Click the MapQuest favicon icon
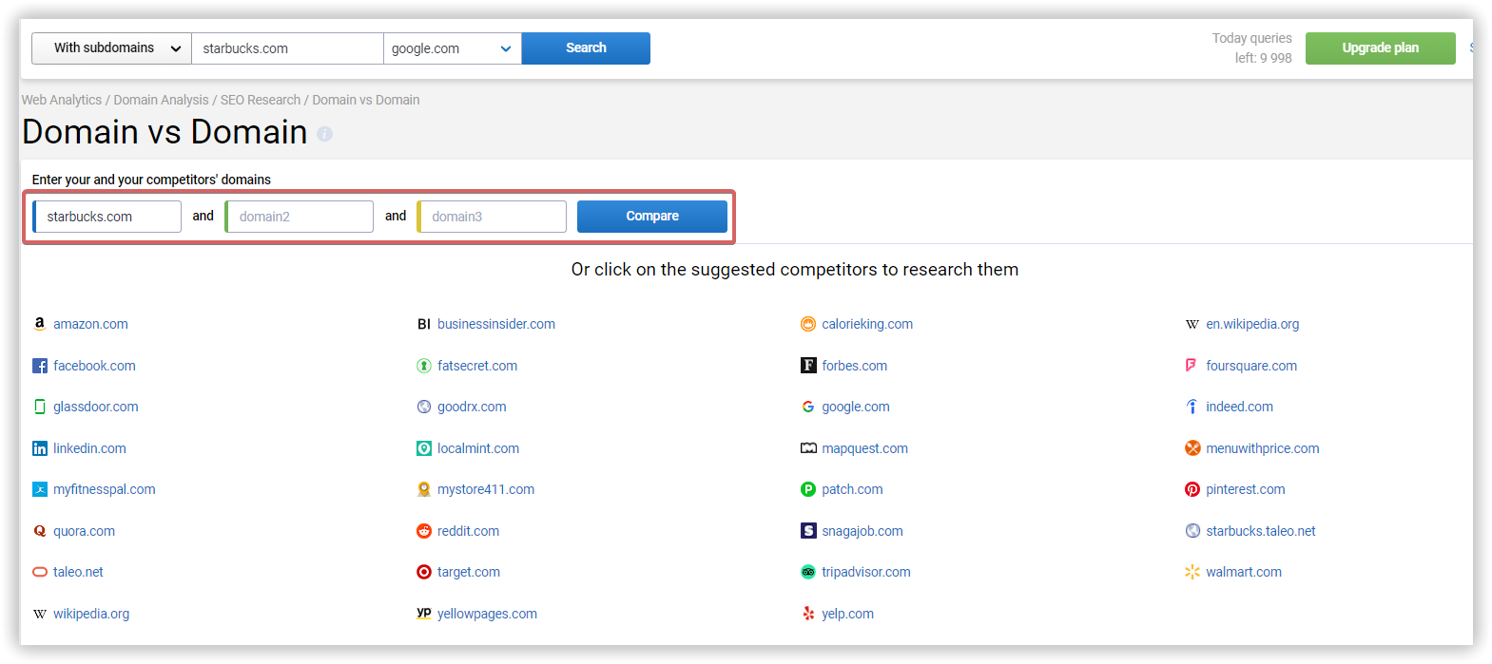Screen dimensions: 1492x664 tap(808, 448)
